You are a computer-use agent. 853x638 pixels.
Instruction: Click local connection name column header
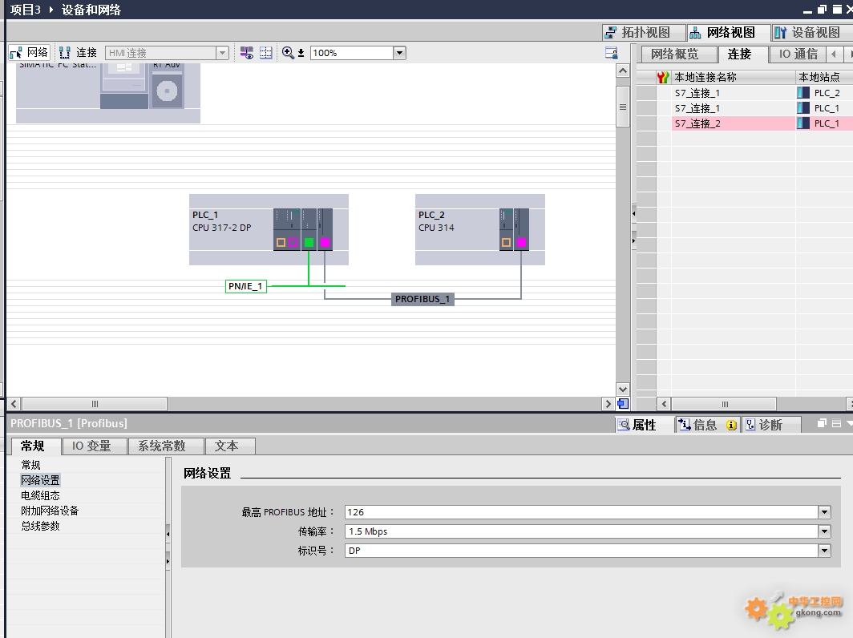tap(733, 77)
